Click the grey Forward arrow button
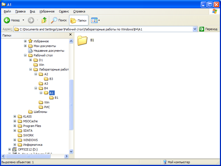 pos(31,20)
